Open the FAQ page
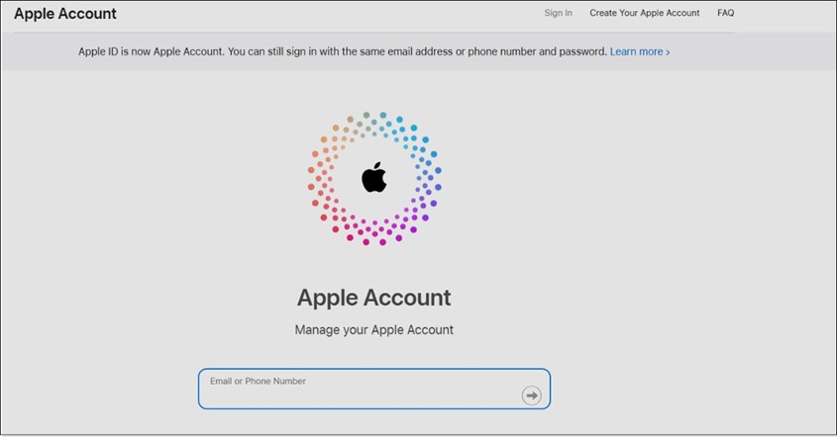The image size is (837, 437). coord(725,13)
